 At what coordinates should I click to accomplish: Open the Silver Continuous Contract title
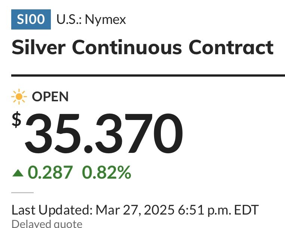[x=142, y=47]
